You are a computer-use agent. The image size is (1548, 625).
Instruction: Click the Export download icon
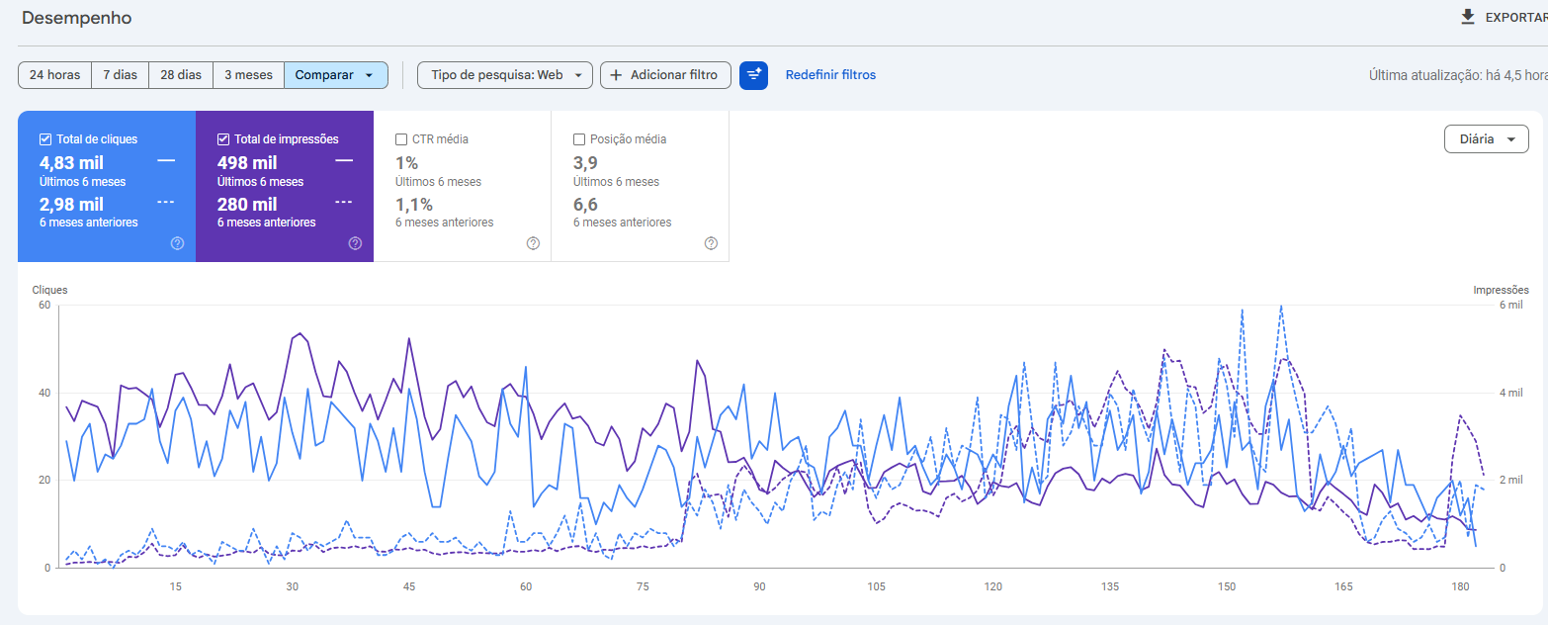point(1467,17)
